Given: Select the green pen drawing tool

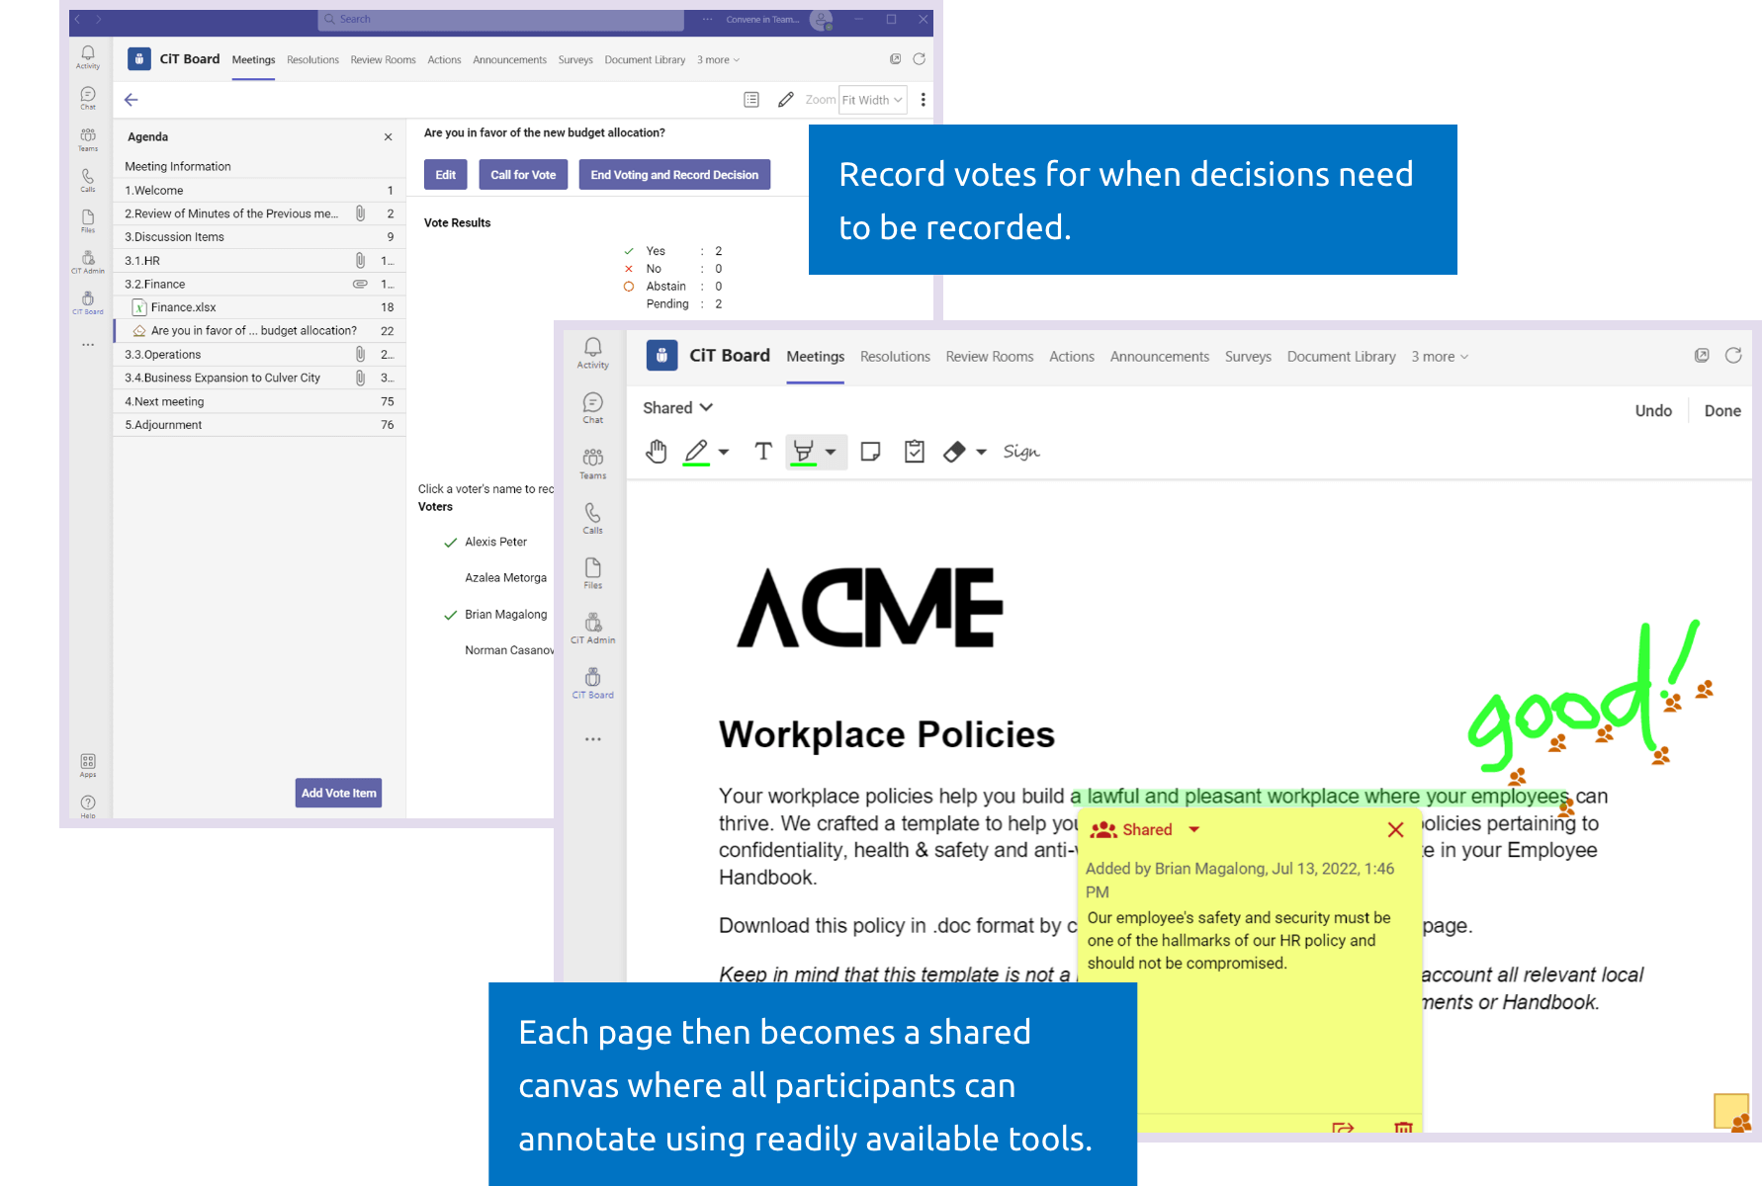Looking at the screenshot, I should click(x=696, y=452).
